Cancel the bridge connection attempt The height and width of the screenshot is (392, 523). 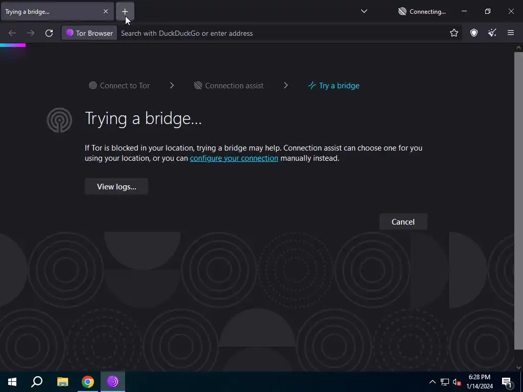click(x=403, y=222)
